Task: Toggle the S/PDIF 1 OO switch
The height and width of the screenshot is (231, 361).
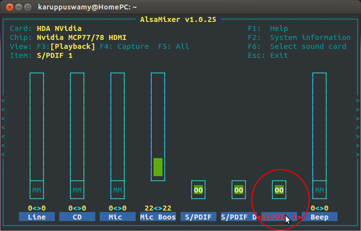Action: point(279,190)
